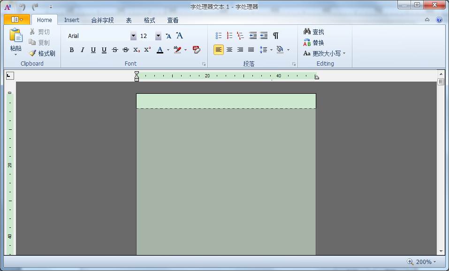Click the Help question mark icon
The width and height of the screenshot is (449, 271).
pyautogui.click(x=439, y=20)
